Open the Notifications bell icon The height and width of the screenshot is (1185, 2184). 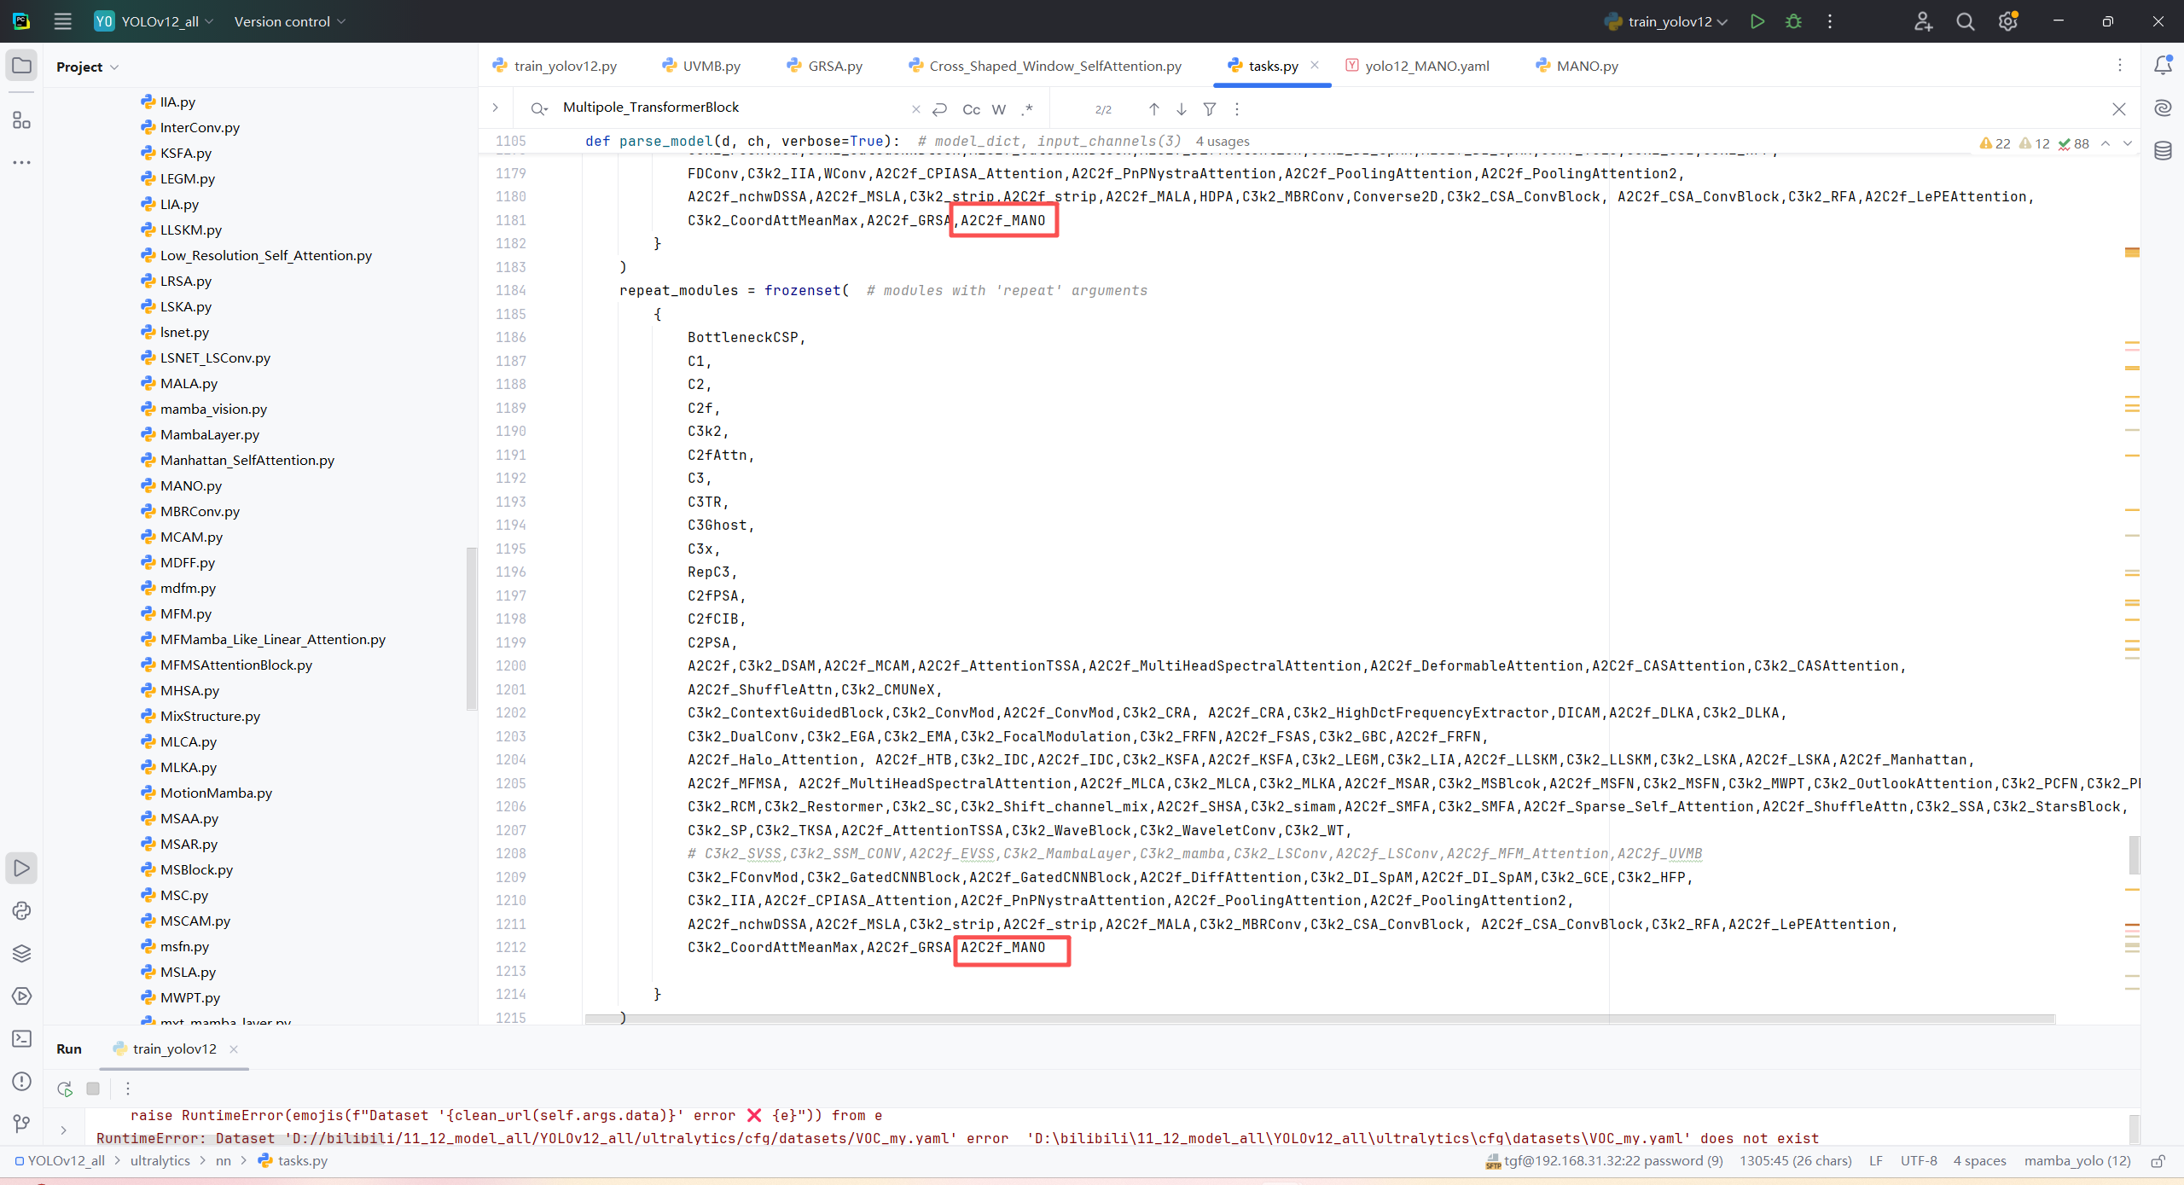[x=2163, y=65]
